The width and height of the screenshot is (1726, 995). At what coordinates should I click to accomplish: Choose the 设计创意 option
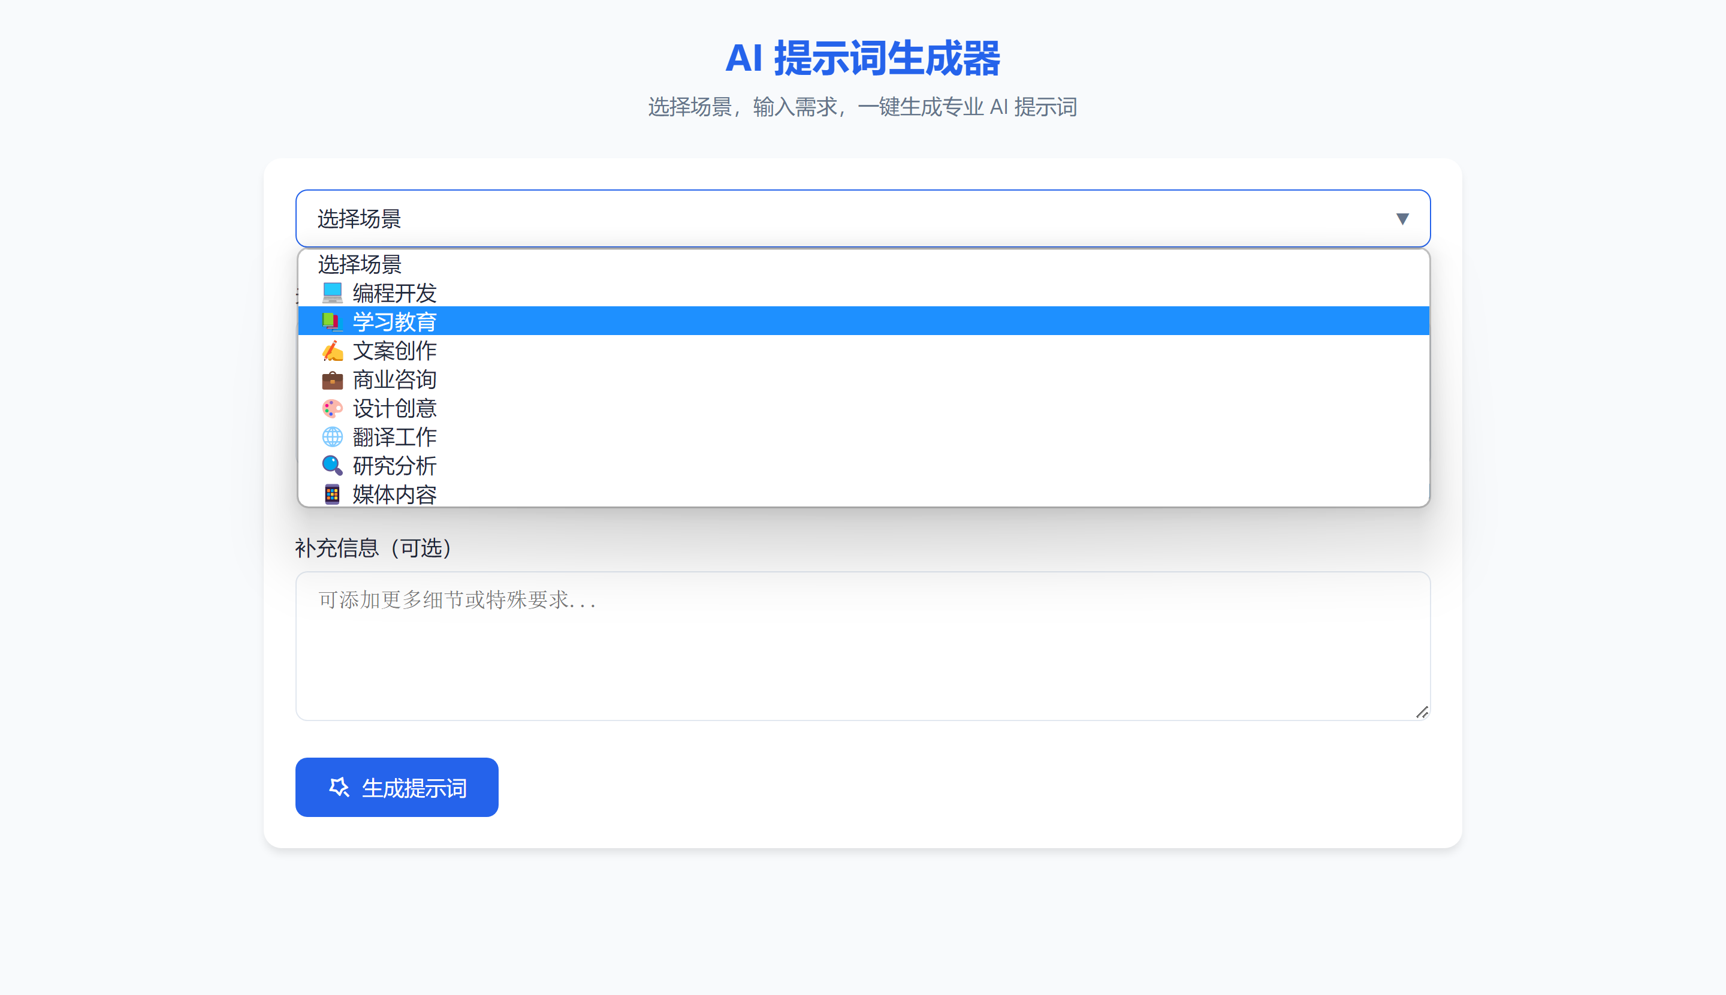(863, 408)
